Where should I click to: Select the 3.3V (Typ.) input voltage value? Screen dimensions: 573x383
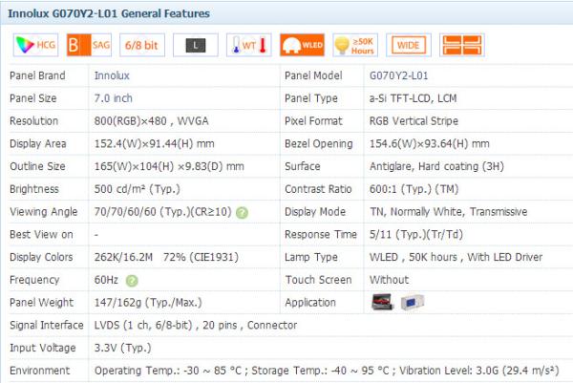coord(123,348)
